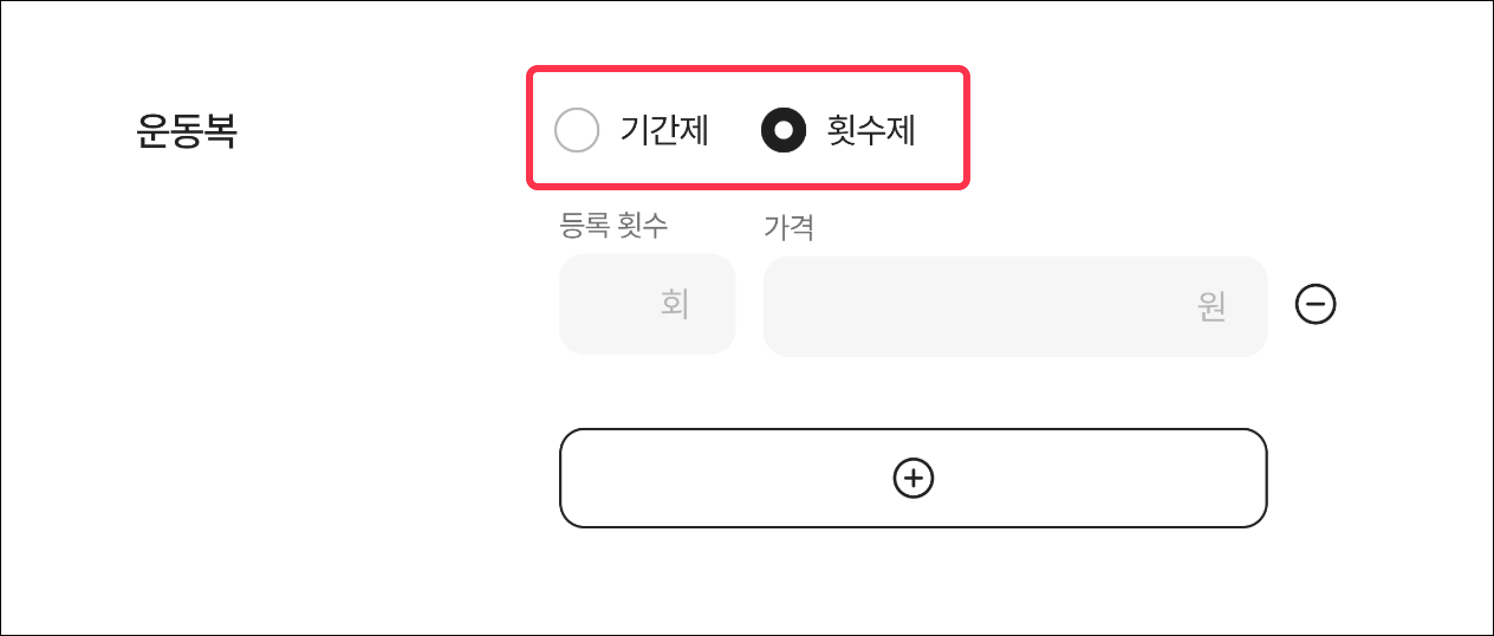
Task: Add another count and price row
Action: click(x=913, y=478)
